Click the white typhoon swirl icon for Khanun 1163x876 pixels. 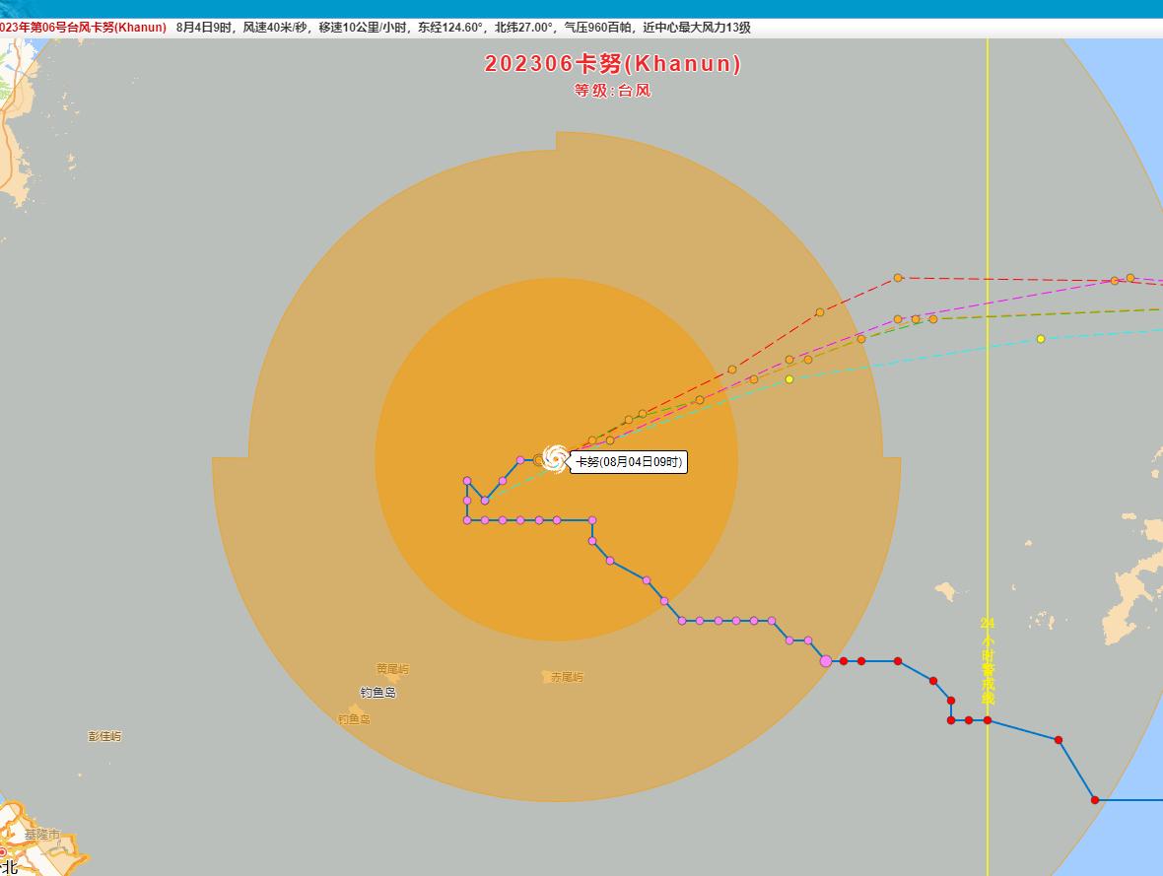pyautogui.click(x=555, y=458)
